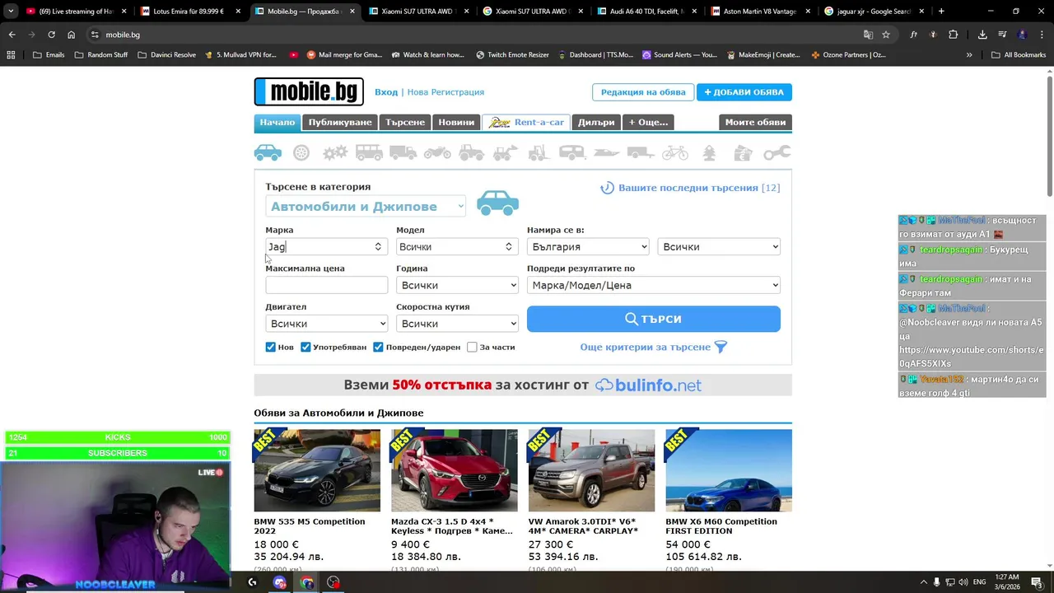This screenshot has height=593, width=1054.
Task: Open the Mazda CX-3 listing thumbnail
Action: (455, 470)
